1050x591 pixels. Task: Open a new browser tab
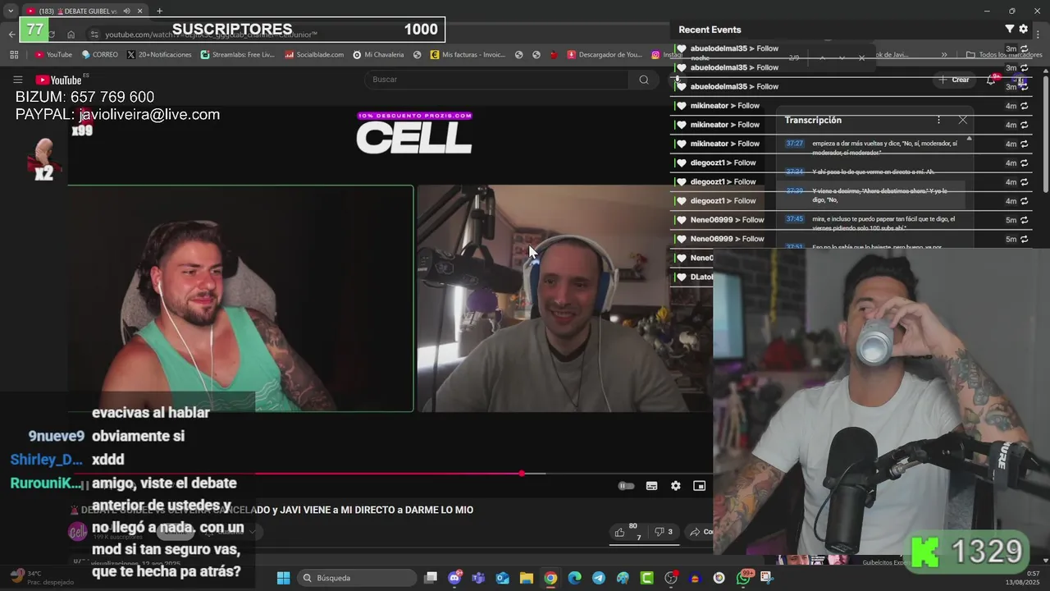pyautogui.click(x=159, y=11)
